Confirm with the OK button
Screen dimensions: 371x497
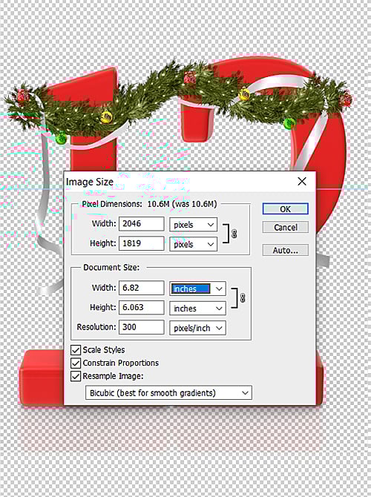pos(286,209)
